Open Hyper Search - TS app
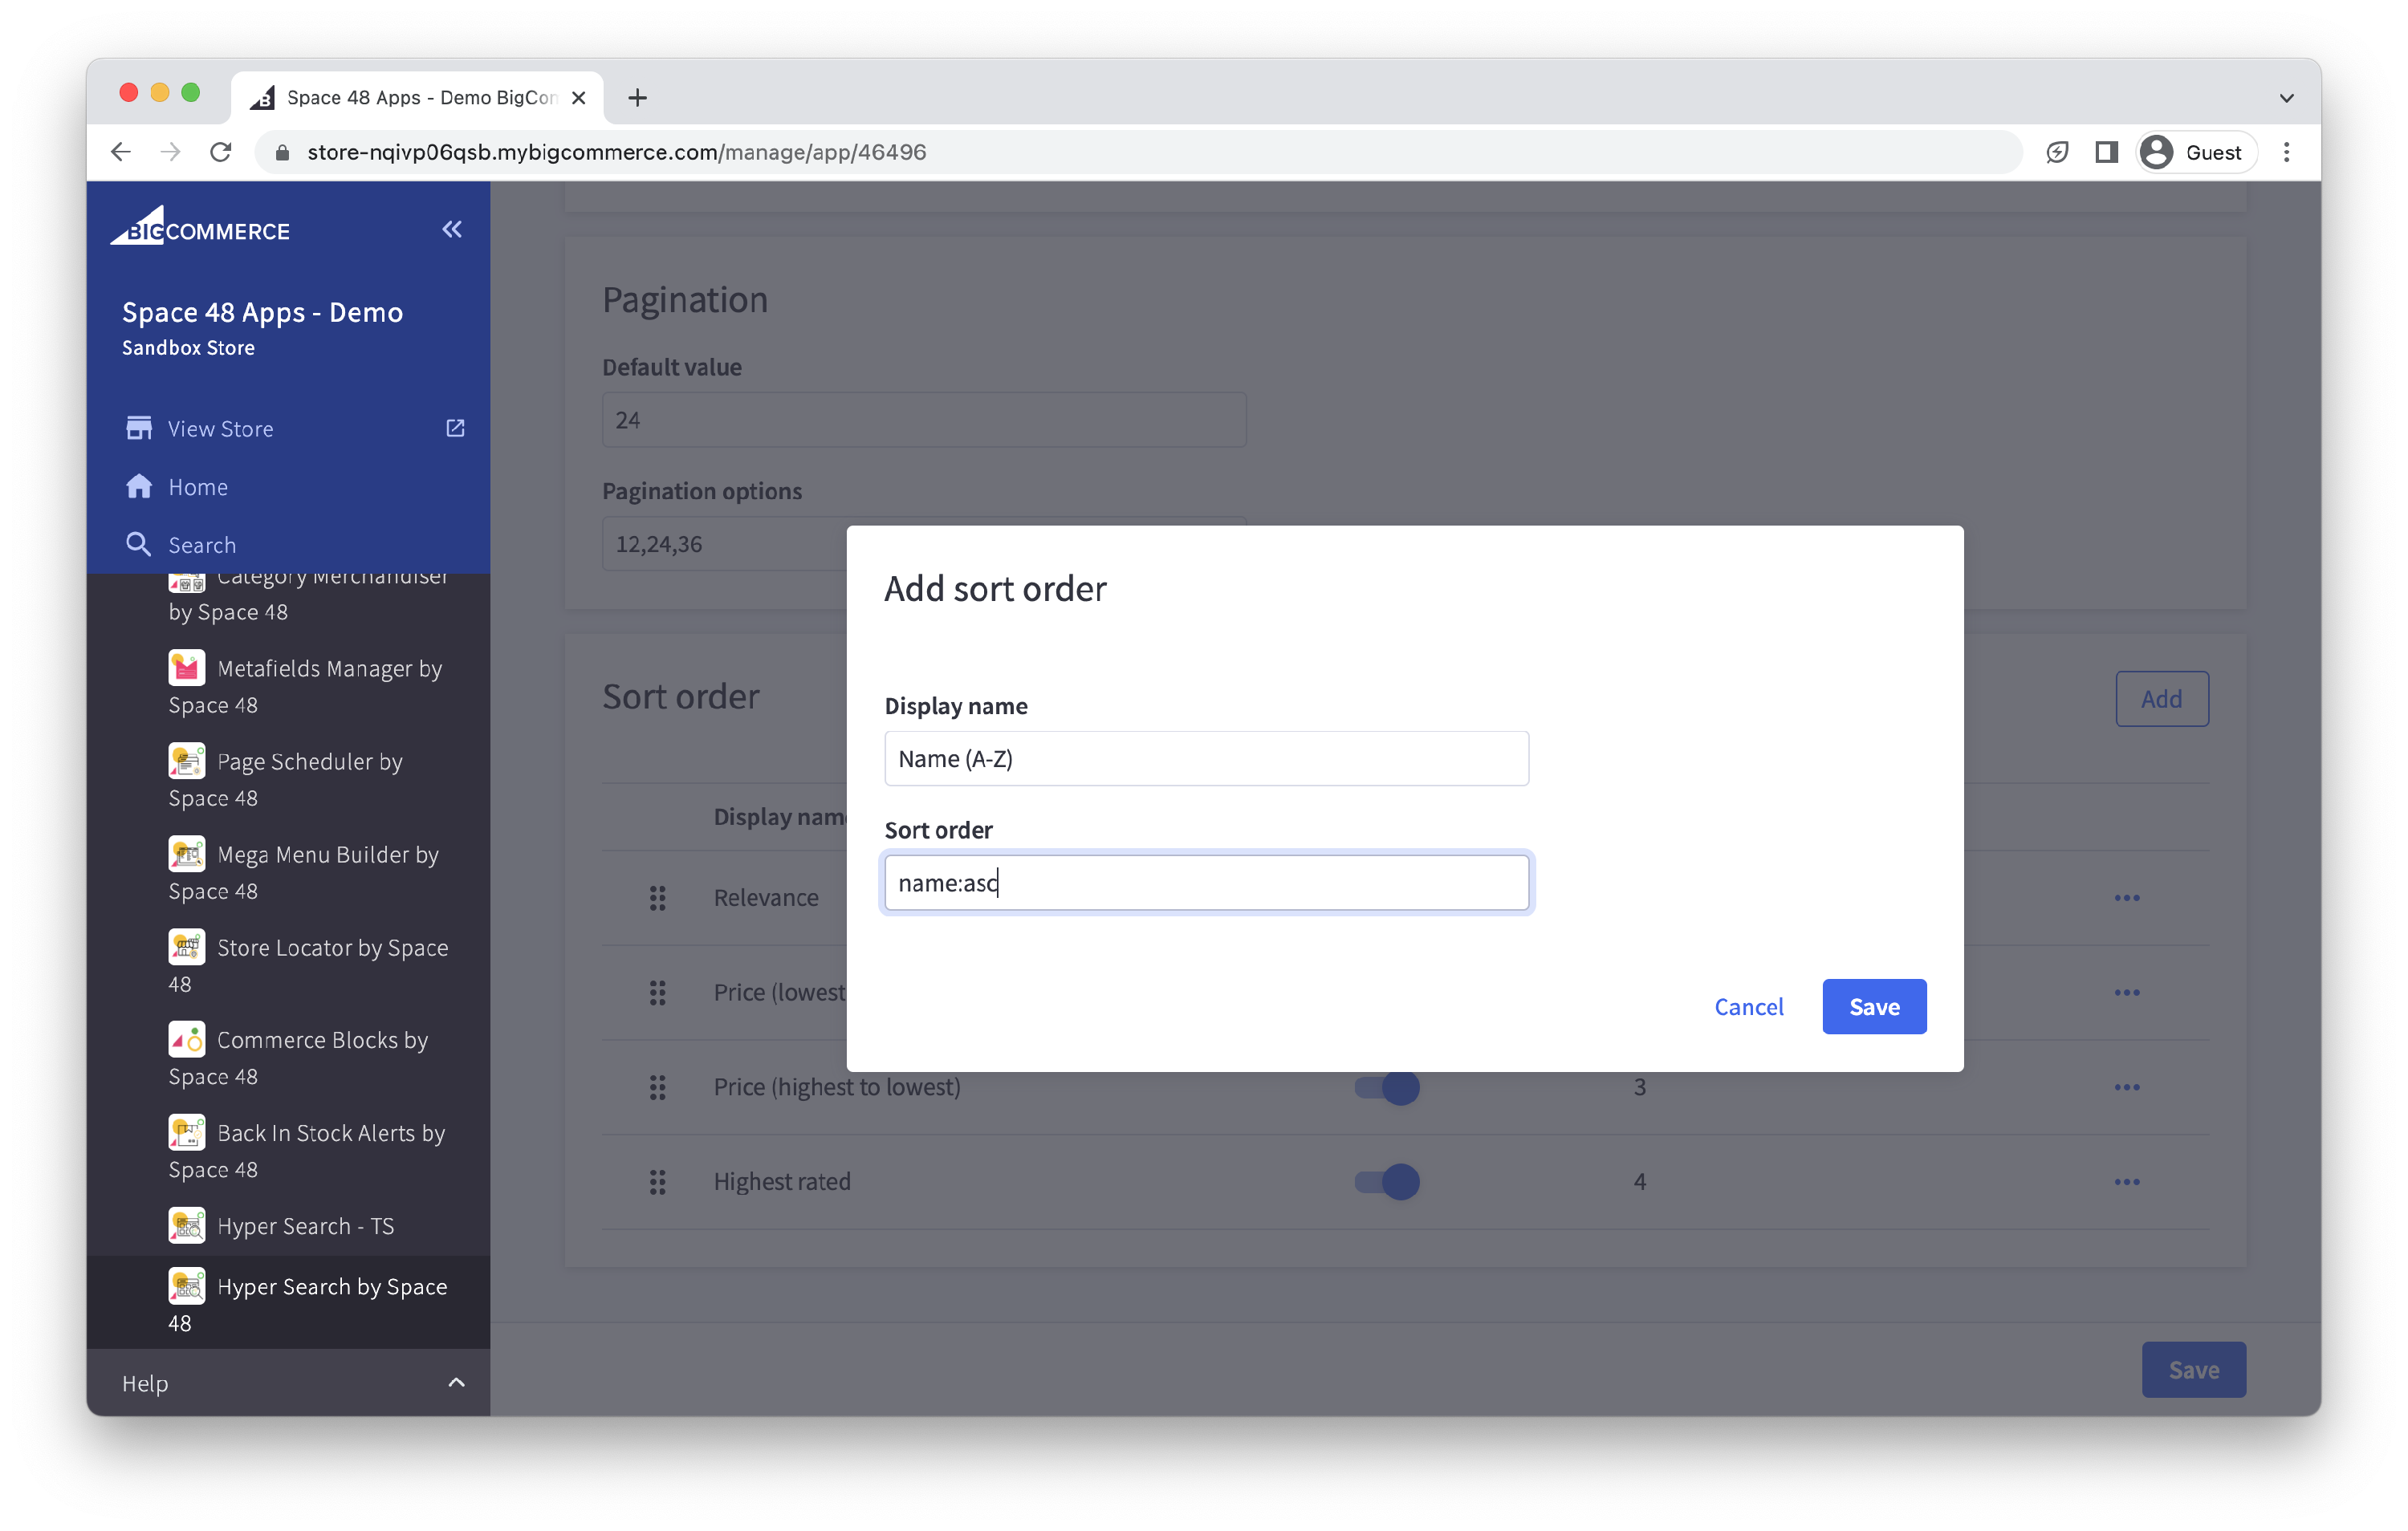2408x1531 pixels. [282, 1225]
